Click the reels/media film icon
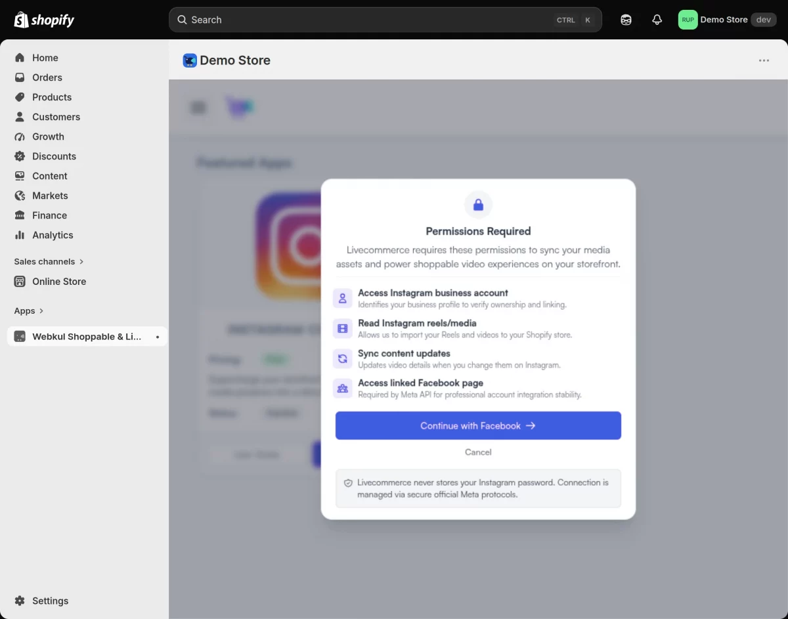The height and width of the screenshot is (619, 788). (343, 328)
